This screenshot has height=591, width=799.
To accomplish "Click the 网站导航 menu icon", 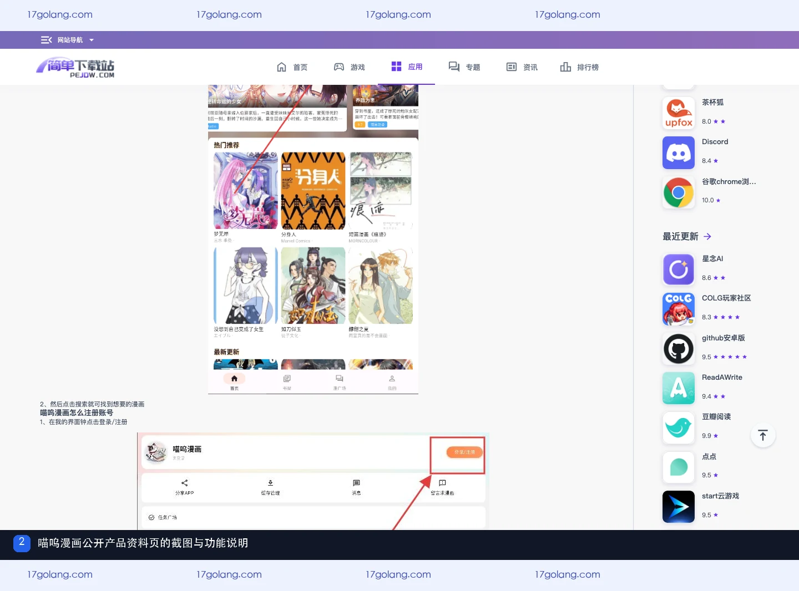I will pos(47,40).
